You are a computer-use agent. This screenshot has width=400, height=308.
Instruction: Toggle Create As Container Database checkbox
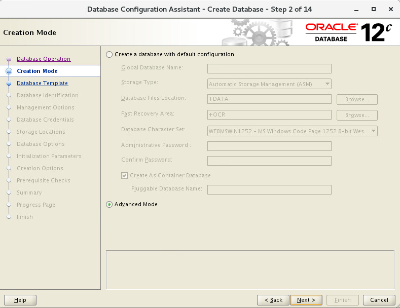(x=124, y=175)
